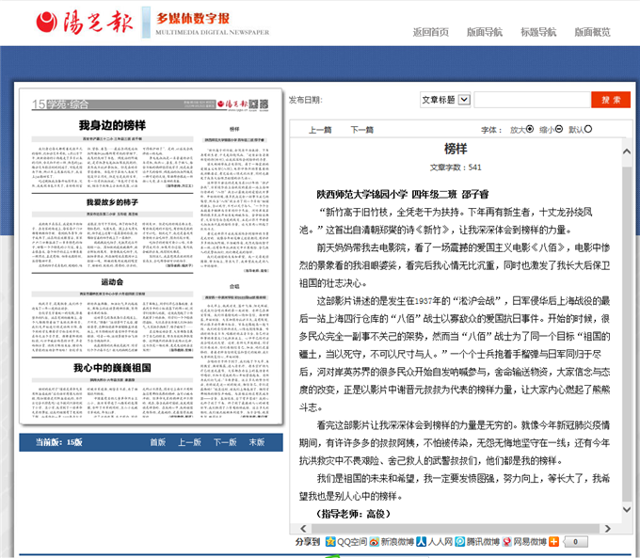Click horizontal scrollbar right arrow
Screen dimensions: 640x558
(608, 528)
